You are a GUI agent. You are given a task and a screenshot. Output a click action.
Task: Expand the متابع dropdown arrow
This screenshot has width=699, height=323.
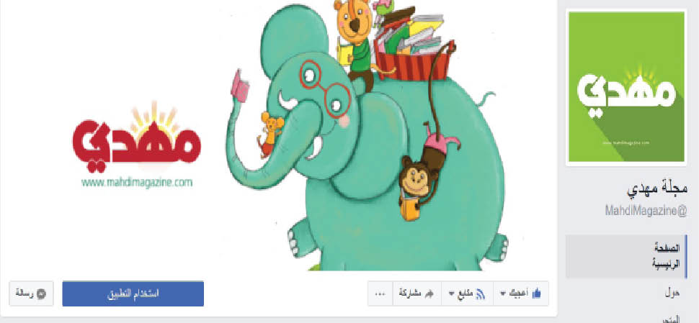(450, 294)
